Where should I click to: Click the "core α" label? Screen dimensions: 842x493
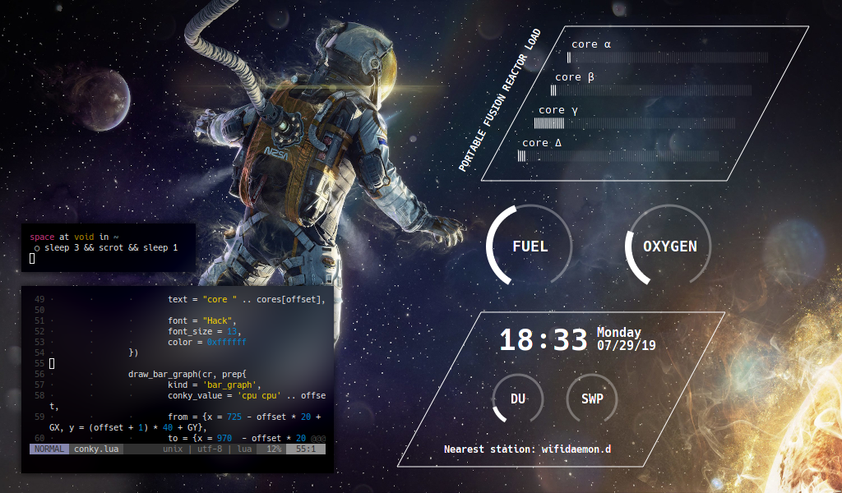click(591, 44)
